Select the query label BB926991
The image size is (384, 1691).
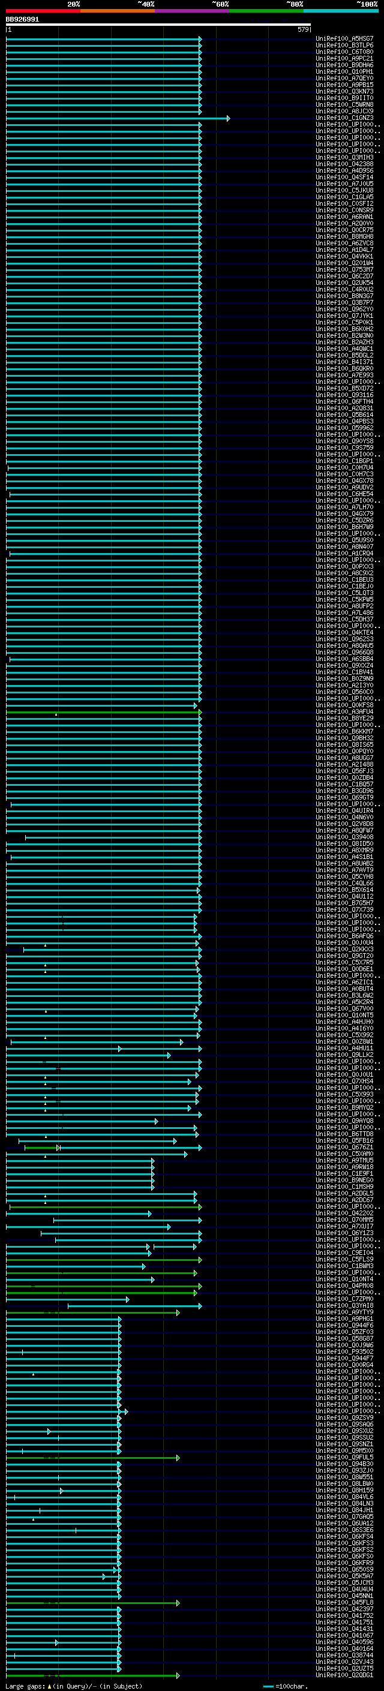(22, 20)
